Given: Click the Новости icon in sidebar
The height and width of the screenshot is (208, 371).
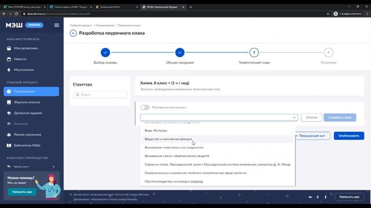Looking at the screenshot, I should [x=9, y=59].
